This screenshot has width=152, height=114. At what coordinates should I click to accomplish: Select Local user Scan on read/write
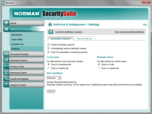click(x=49, y=68)
